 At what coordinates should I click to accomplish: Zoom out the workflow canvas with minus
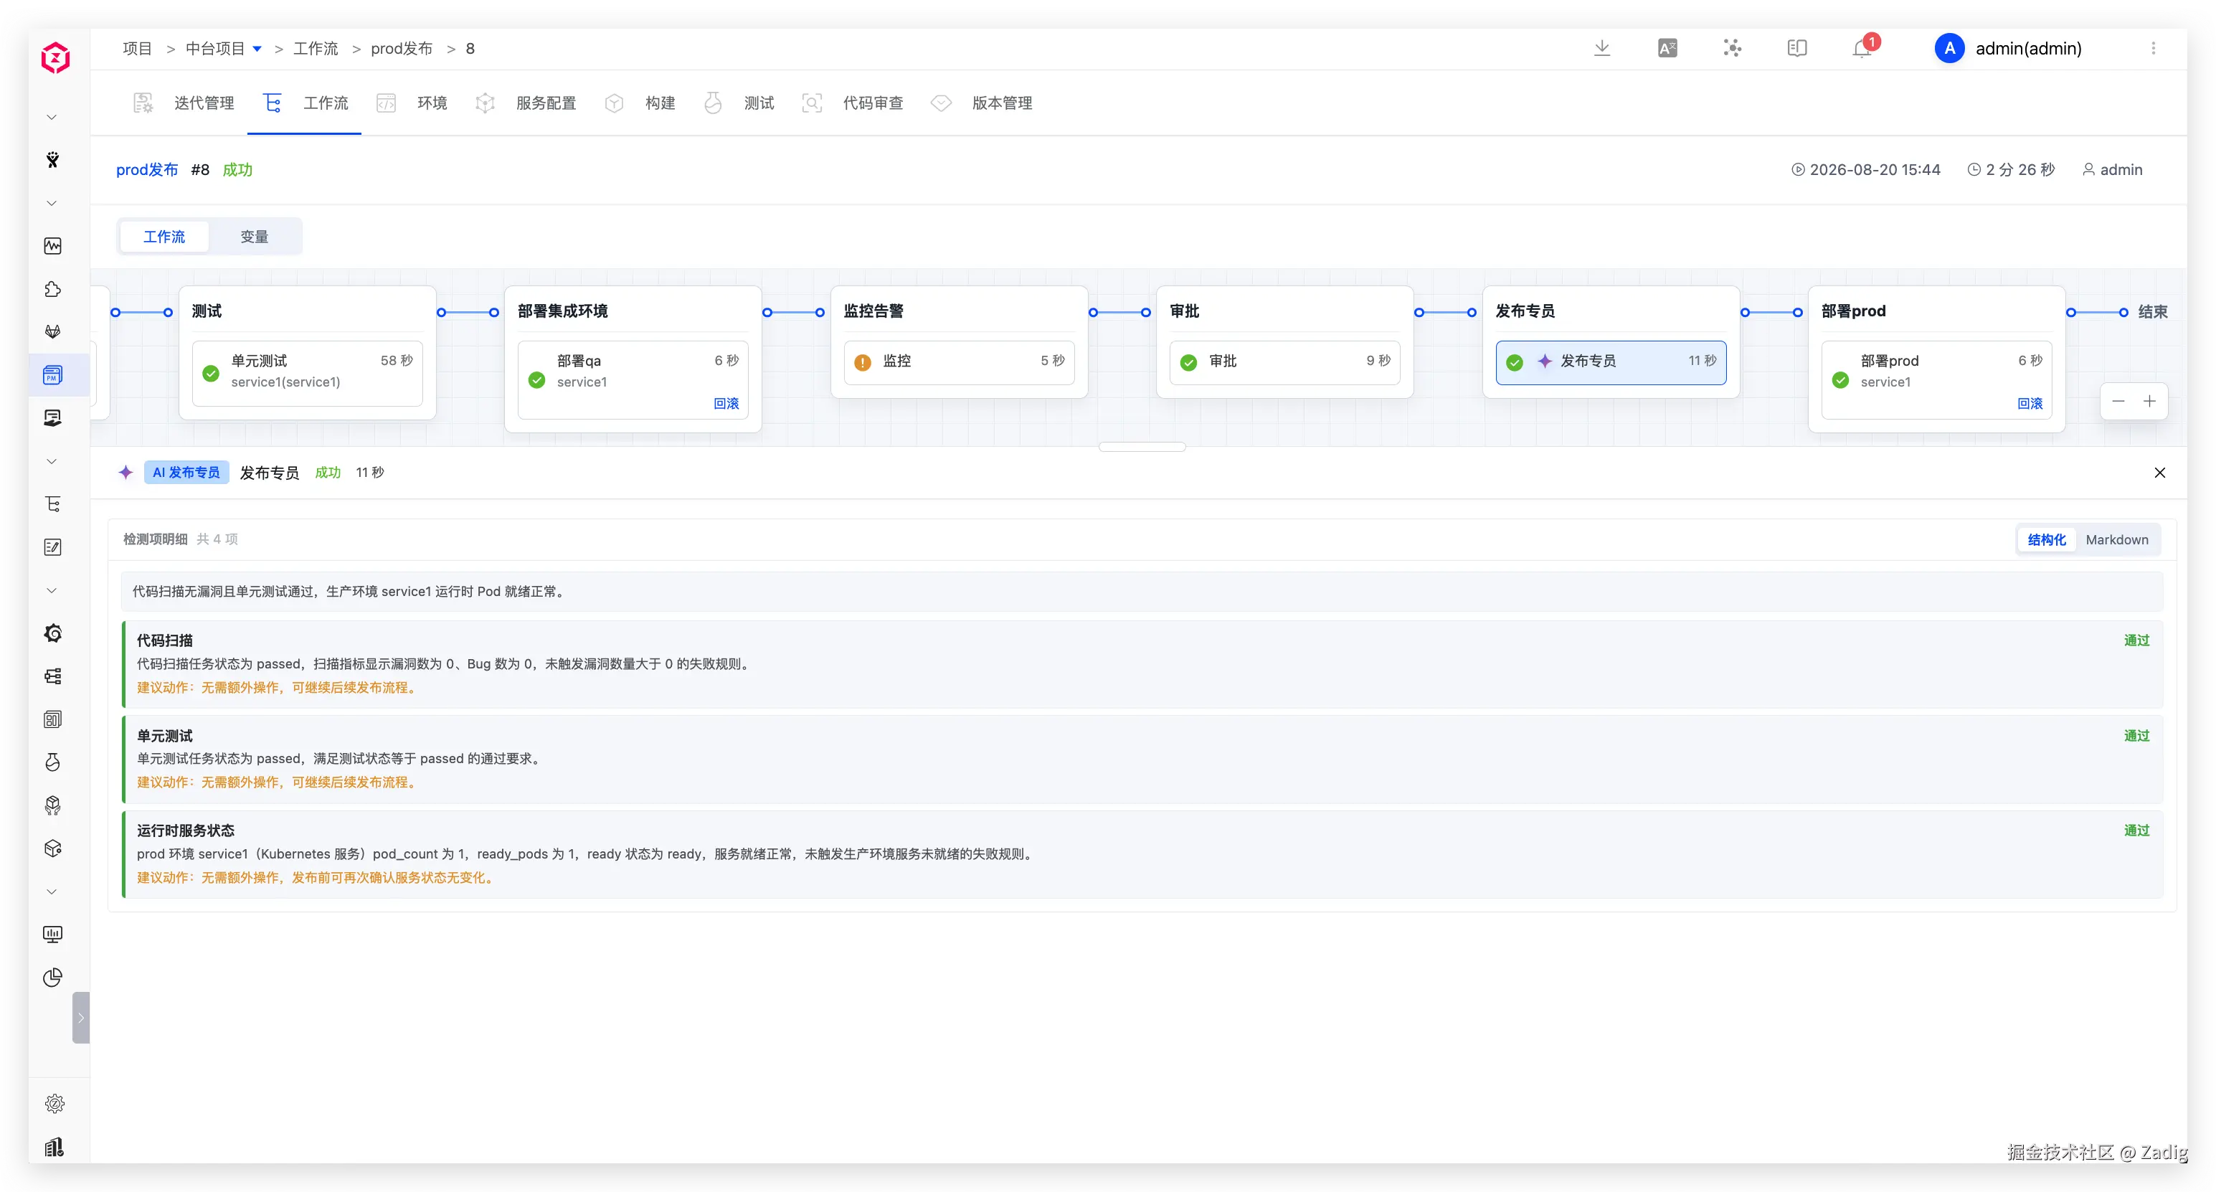(x=2118, y=401)
